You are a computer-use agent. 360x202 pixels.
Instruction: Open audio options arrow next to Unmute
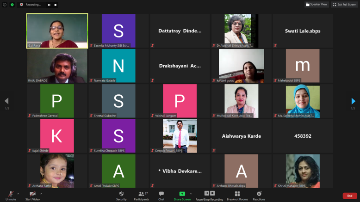(18, 194)
